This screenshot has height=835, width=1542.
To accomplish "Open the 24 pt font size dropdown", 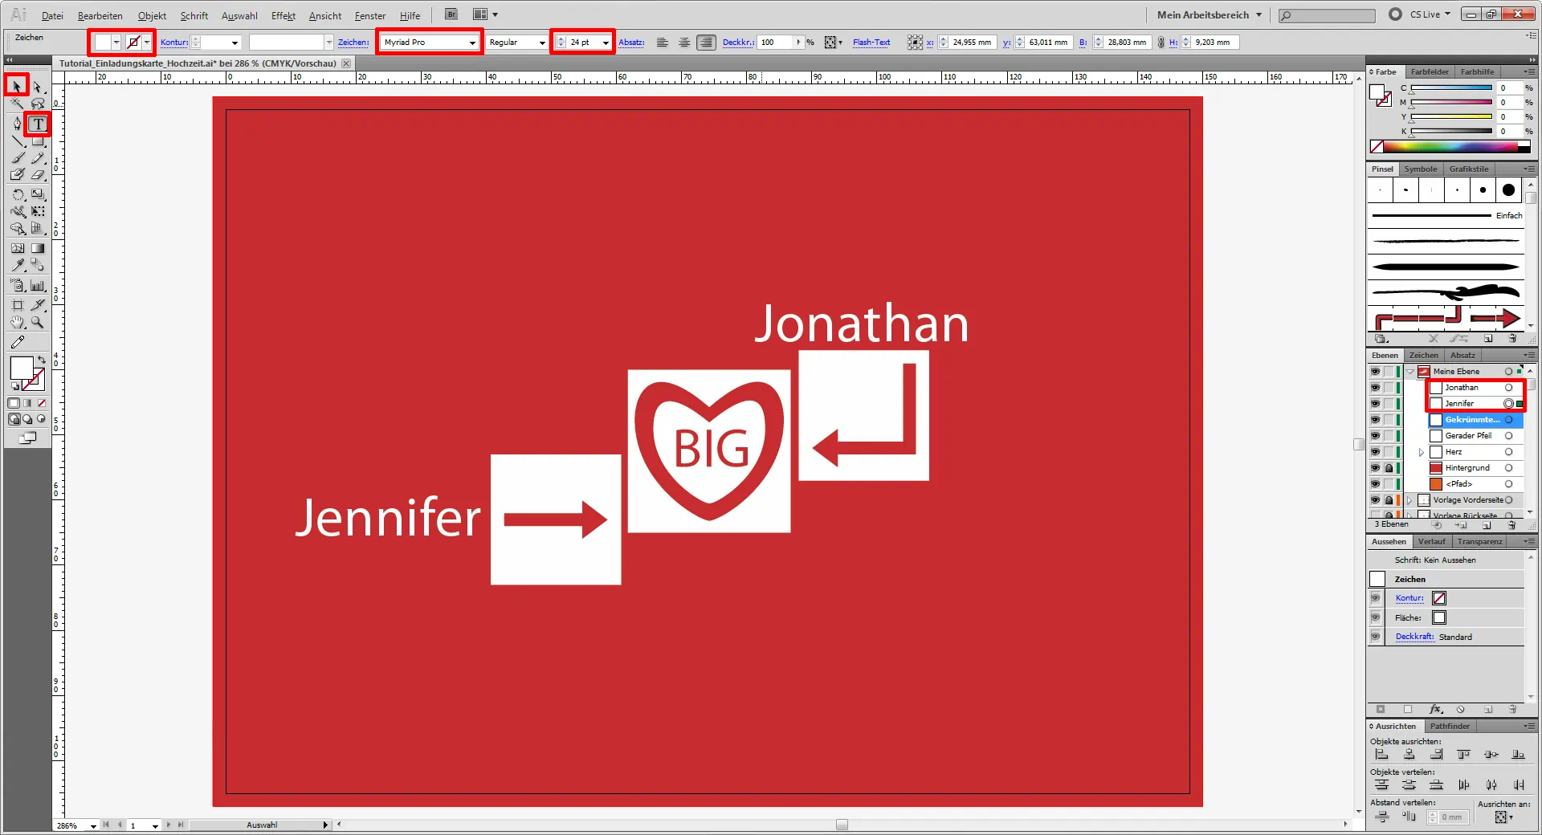I will coord(605,42).
